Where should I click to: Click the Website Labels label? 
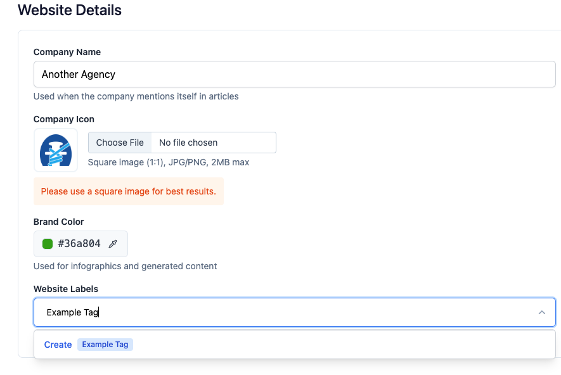tap(66, 289)
